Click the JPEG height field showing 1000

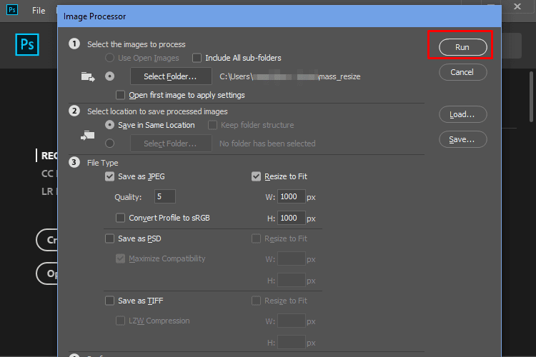tap(292, 218)
